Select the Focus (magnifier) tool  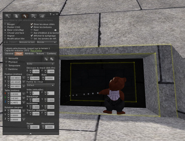[8, 16]
